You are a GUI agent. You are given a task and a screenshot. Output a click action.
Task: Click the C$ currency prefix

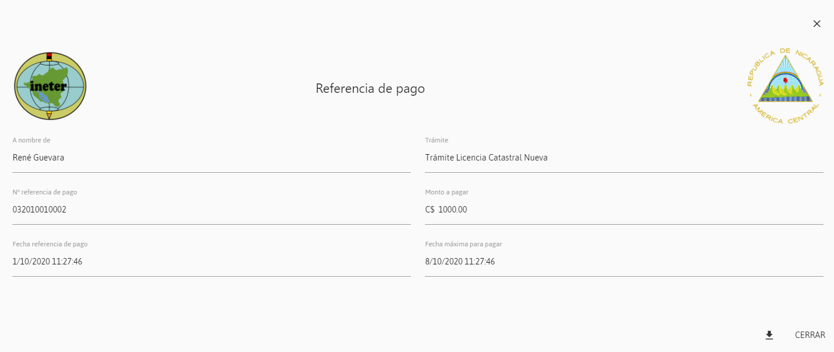[430, 210]
